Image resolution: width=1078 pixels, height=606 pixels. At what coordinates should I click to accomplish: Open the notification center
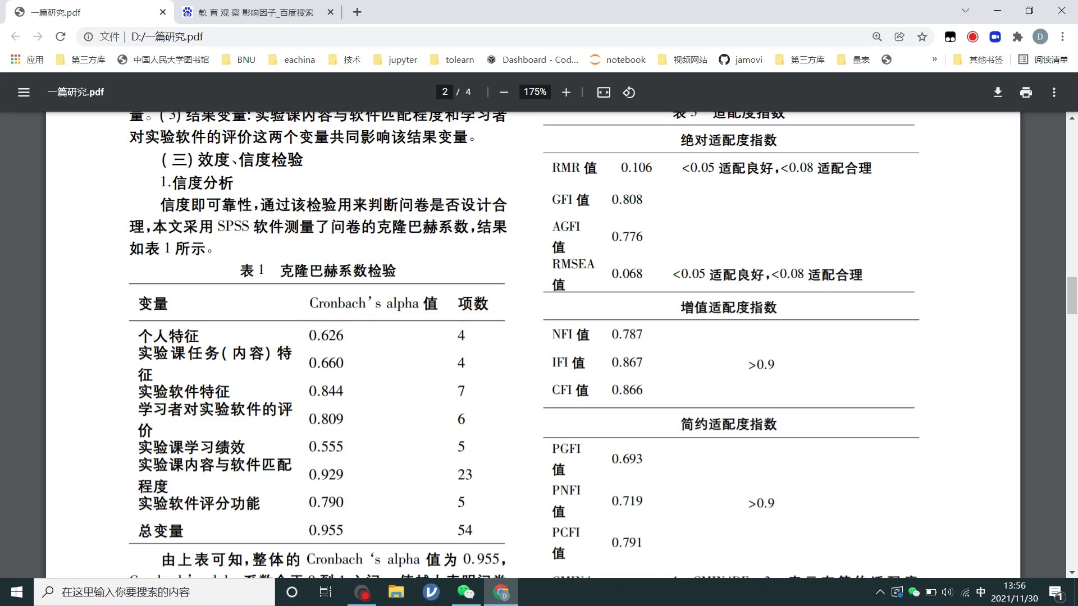1056,592
